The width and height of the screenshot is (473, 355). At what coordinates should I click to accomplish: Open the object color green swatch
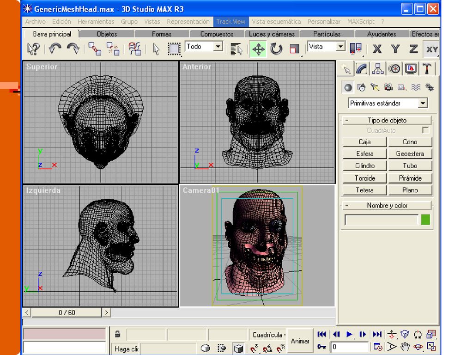tap(425, 220)
